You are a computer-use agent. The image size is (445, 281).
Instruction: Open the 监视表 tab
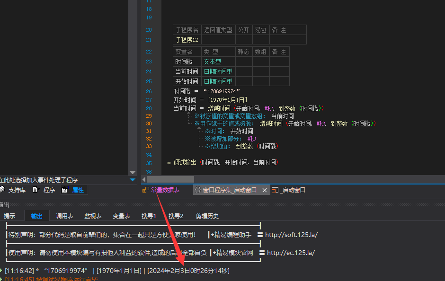point(93,216)
